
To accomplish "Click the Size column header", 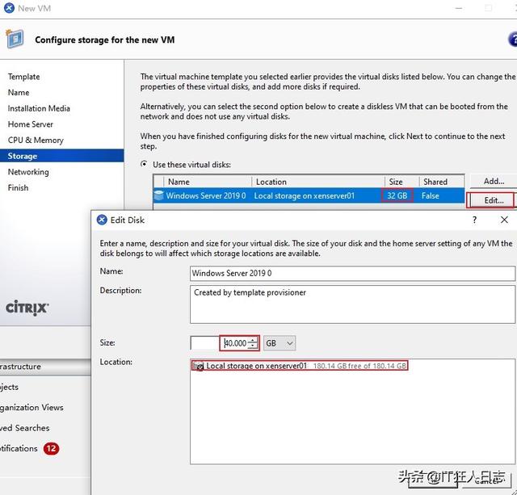I will [x=401, y=182].
